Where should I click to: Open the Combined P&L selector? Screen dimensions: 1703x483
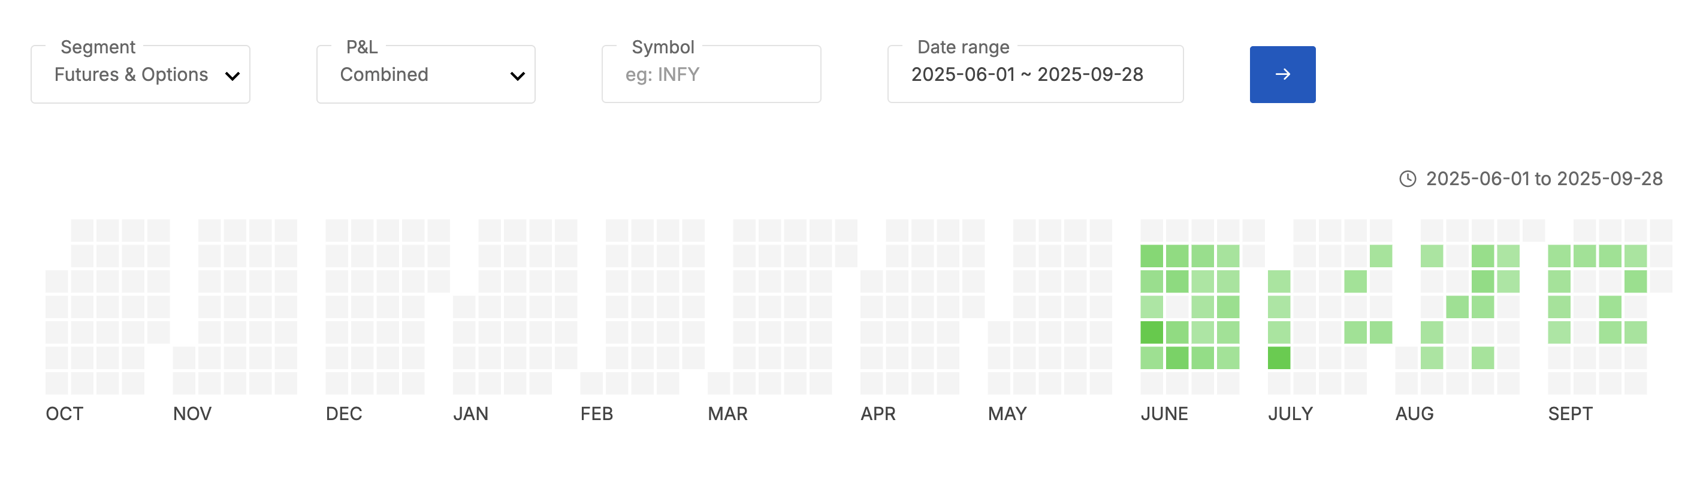(425, 75)
